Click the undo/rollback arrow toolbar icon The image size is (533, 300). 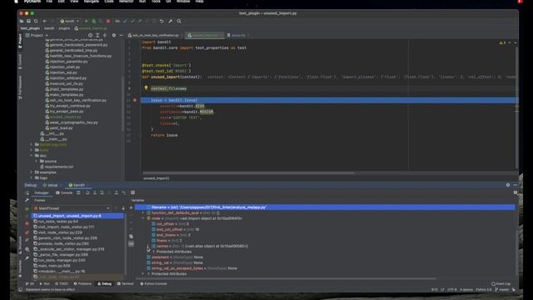click(x=162, y=21)
